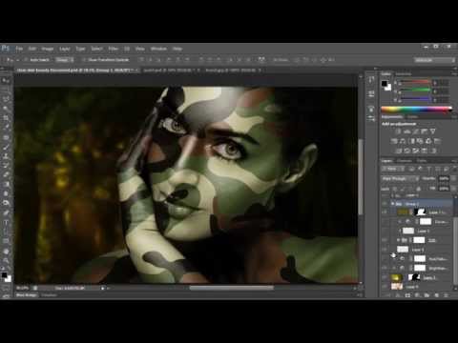Toggle visibility of the Curves adjustment layer

click(385, 222)
